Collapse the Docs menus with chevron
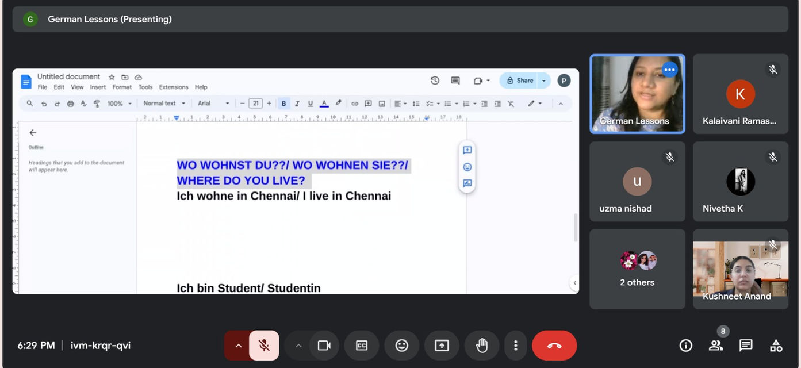Viewport: 801px width, 368px height. pyautogui.click(x=561, y=103)
